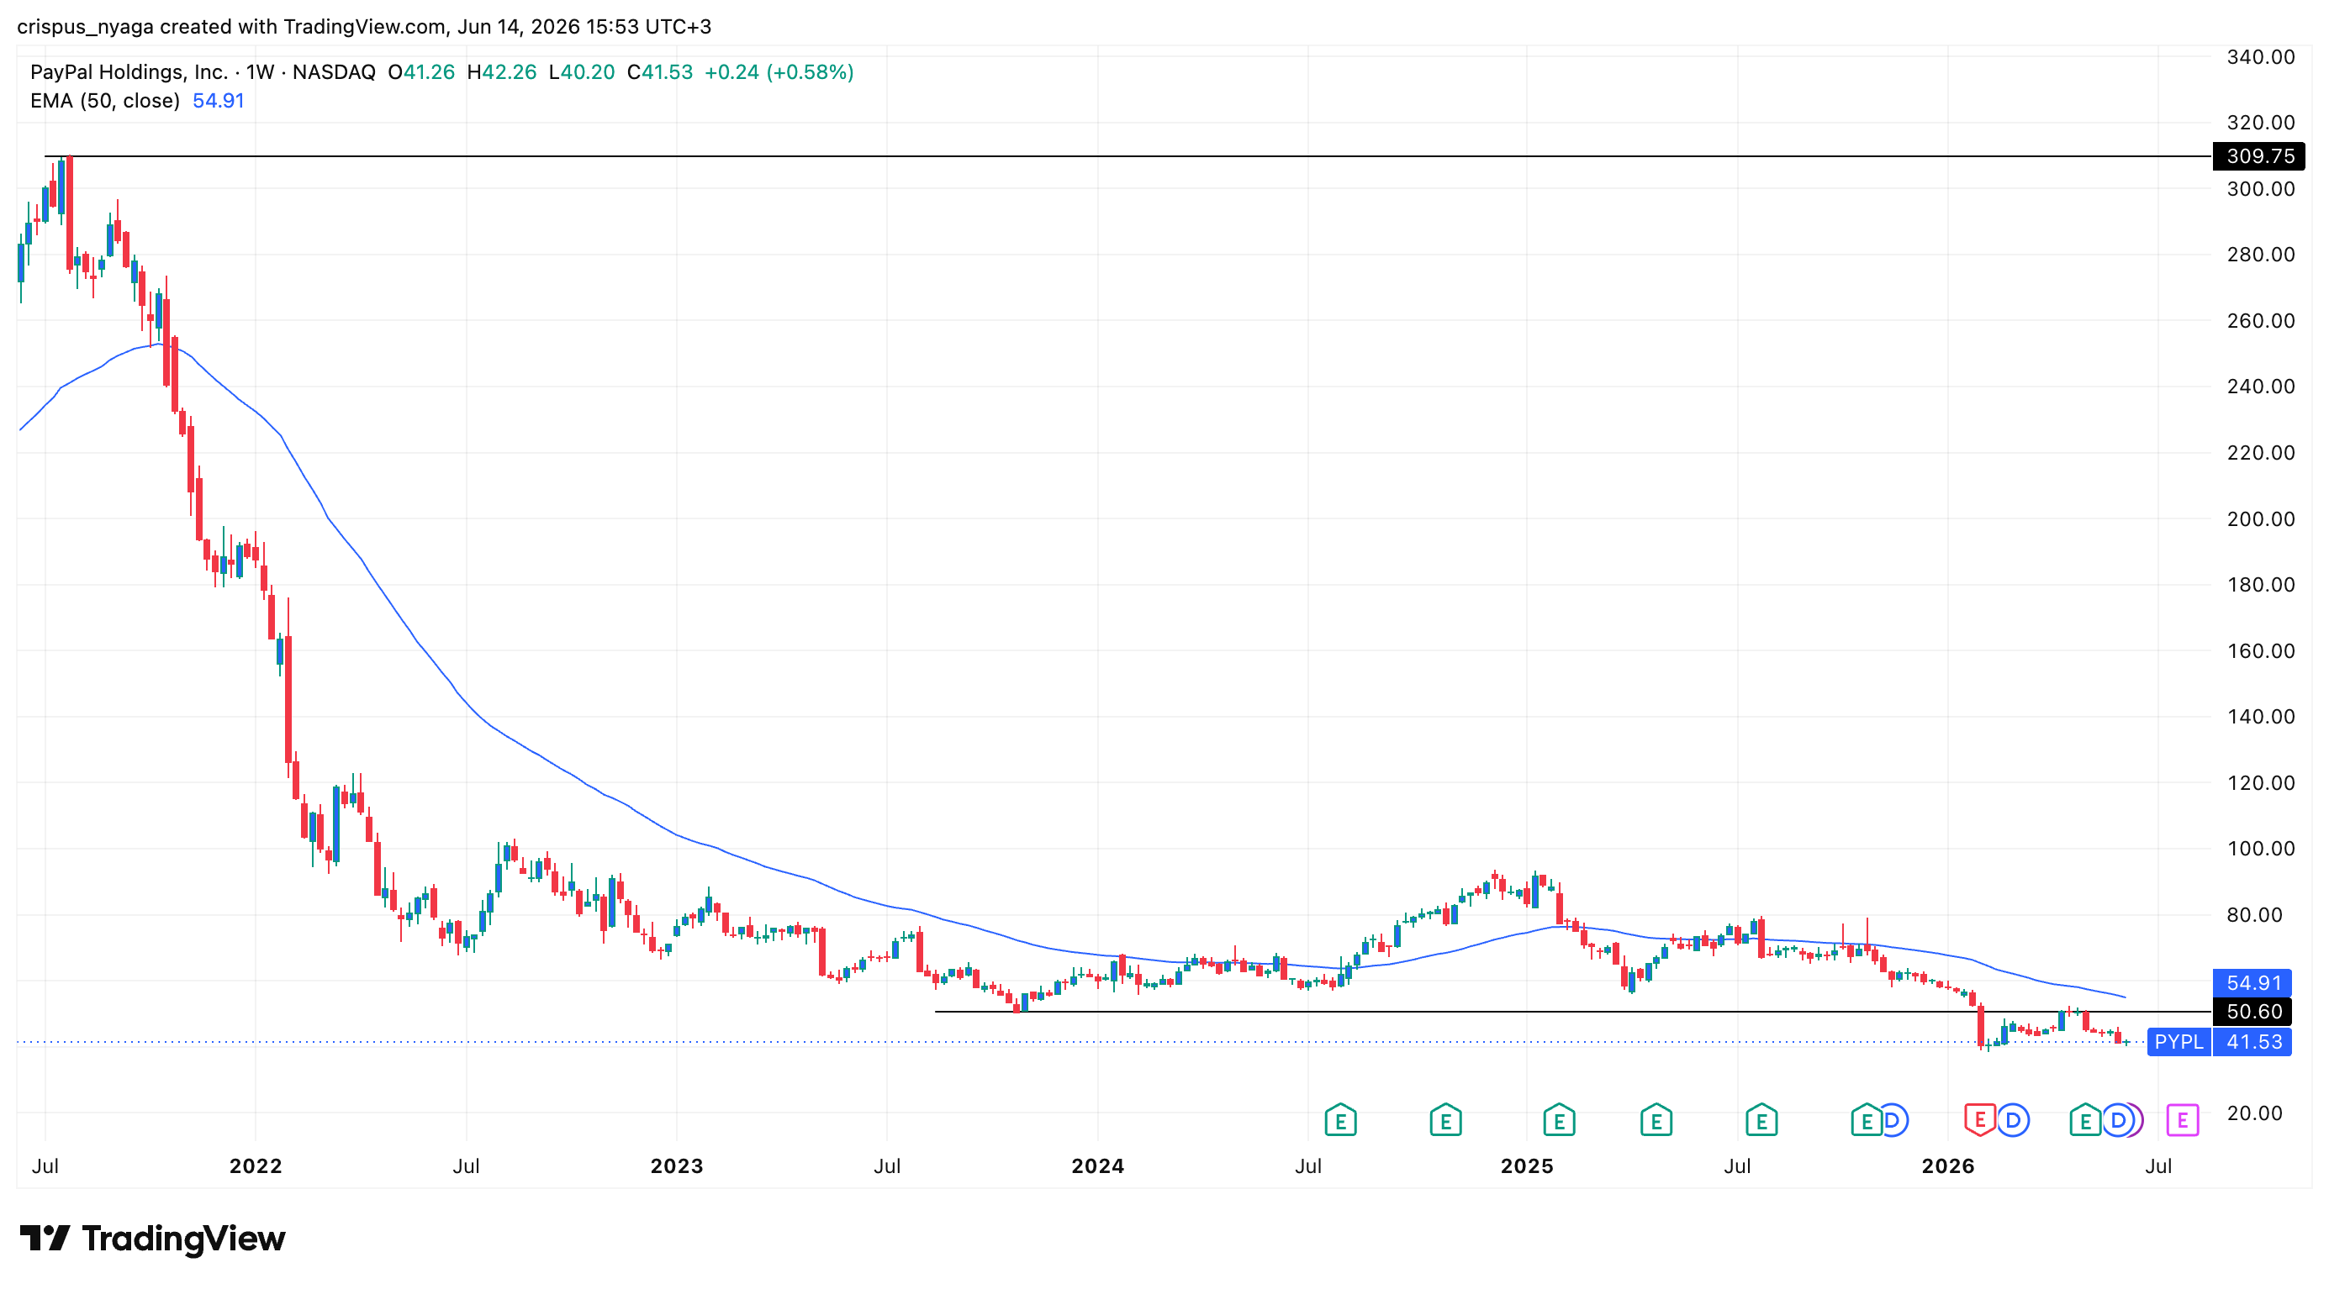Click the TradingView logo at bottom left

coord(153,1239)
